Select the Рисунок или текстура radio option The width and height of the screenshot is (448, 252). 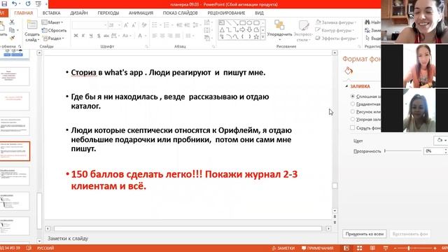click(x=353, y=111)
